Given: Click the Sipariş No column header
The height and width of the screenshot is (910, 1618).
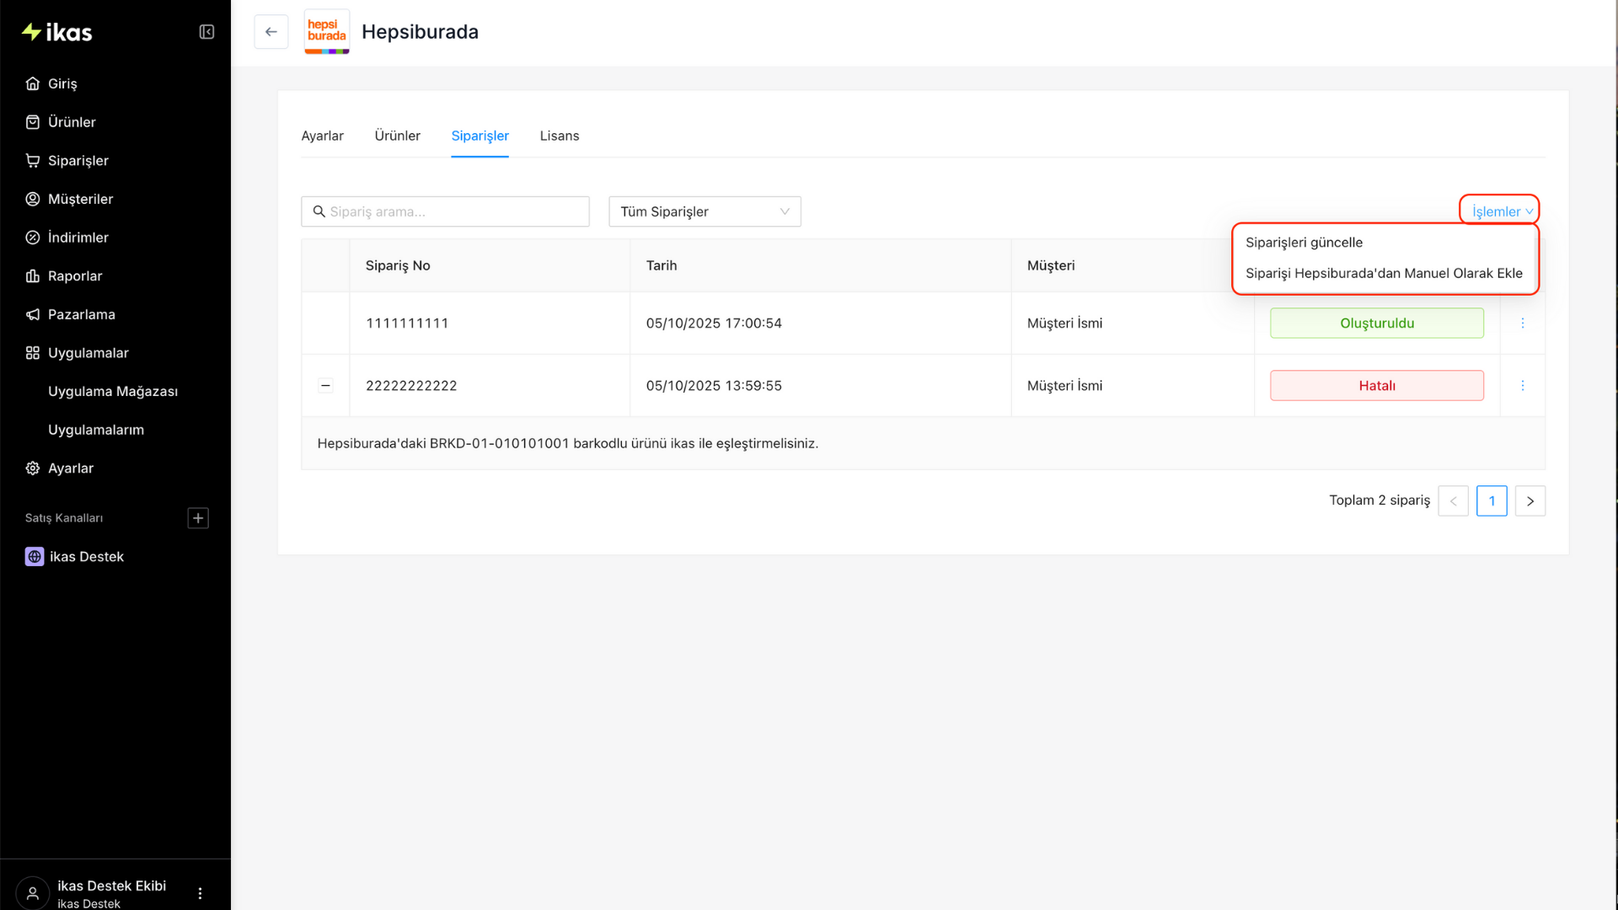Looking at the screenshot, I should pos(398,265).
